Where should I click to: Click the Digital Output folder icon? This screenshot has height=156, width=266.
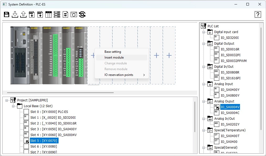(x=210, y=43)
